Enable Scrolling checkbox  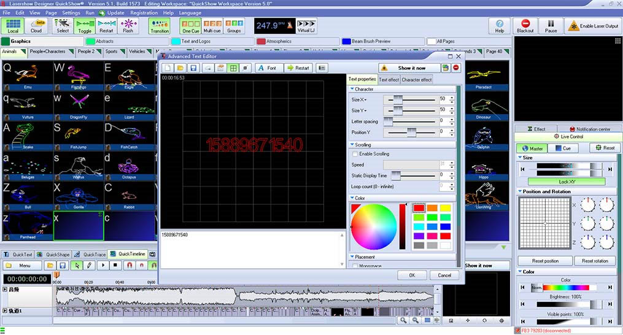click(x=355, y=154)
